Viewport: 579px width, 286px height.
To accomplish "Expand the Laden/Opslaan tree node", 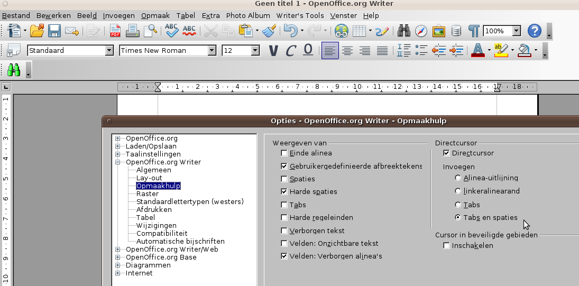I will tap(118, 146).
